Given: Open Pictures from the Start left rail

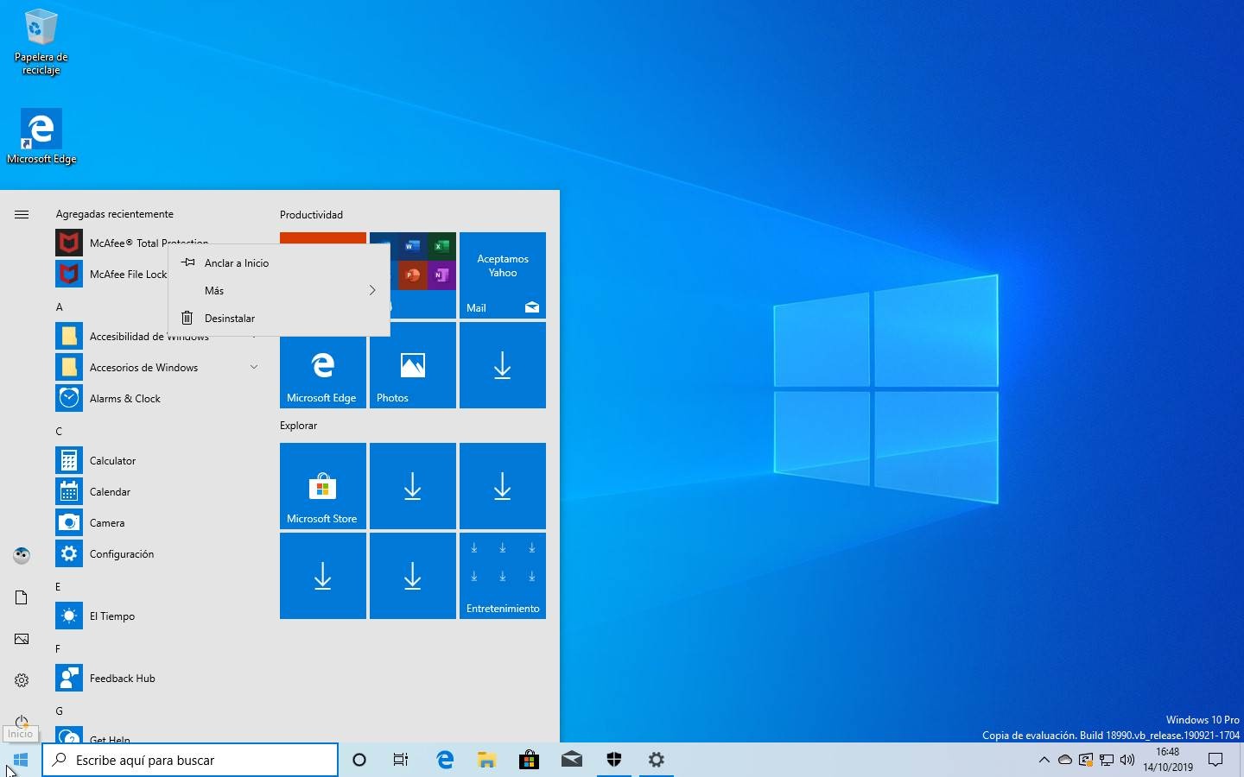Looking at the screenshot, I should point(22,639).
